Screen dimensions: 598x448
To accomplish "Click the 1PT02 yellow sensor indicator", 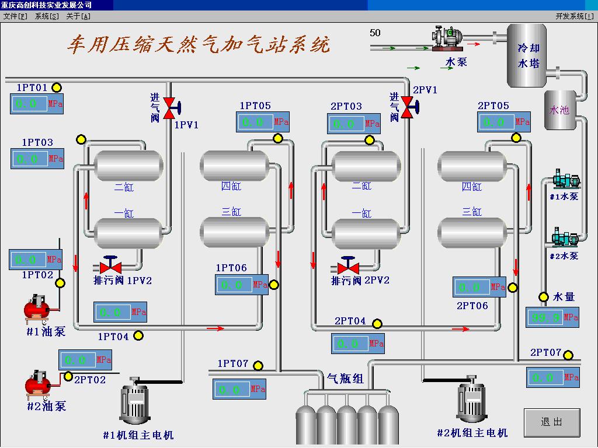I will (60, 283).
